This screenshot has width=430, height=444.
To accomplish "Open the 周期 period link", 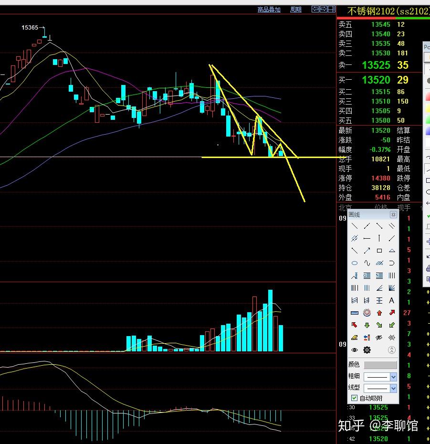I will pos(296,10).
